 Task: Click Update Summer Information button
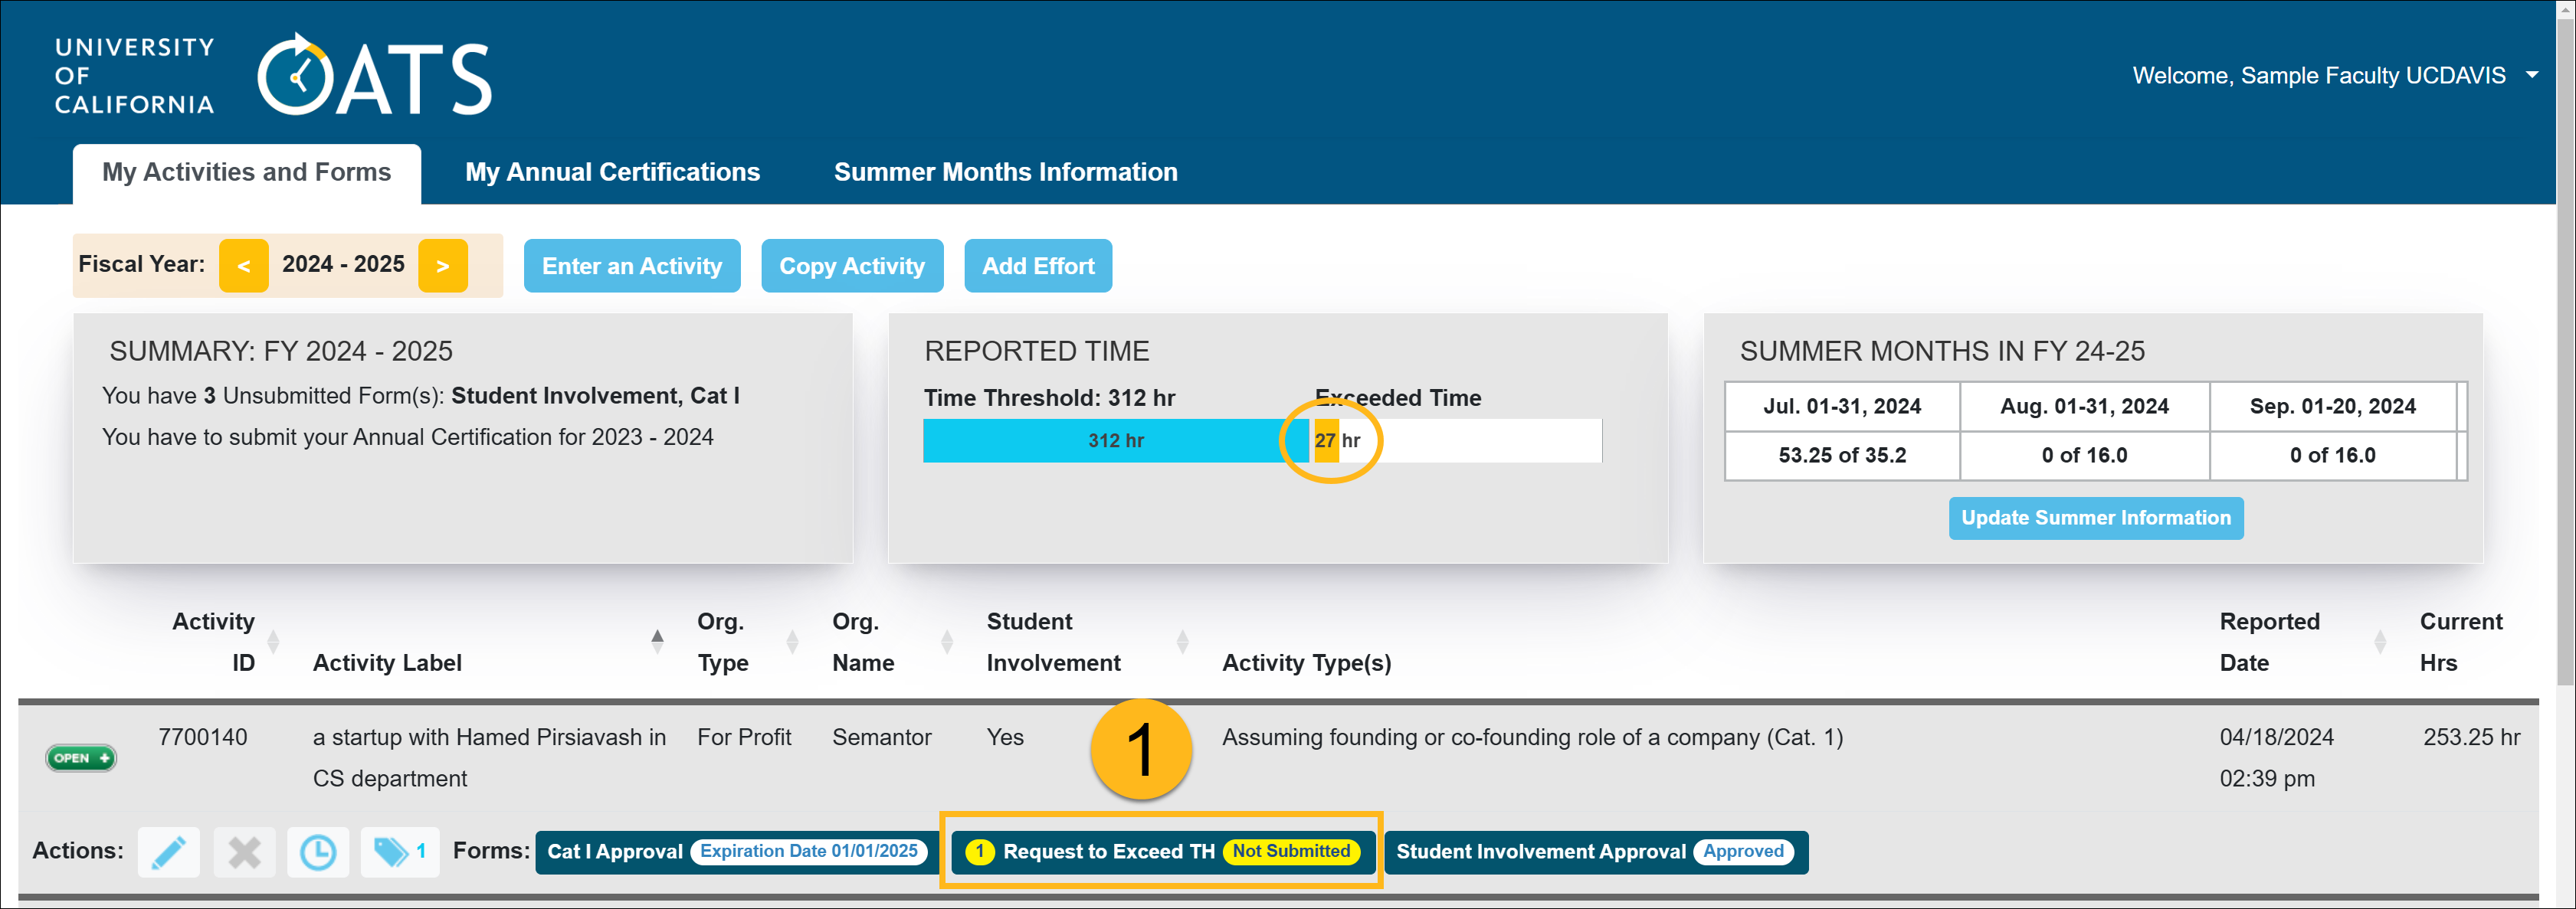coord(2096,518)
